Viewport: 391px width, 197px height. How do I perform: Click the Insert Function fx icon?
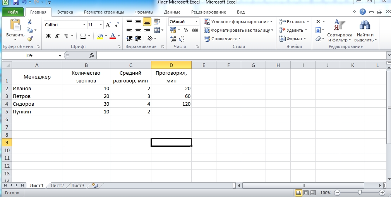(92, 55)
